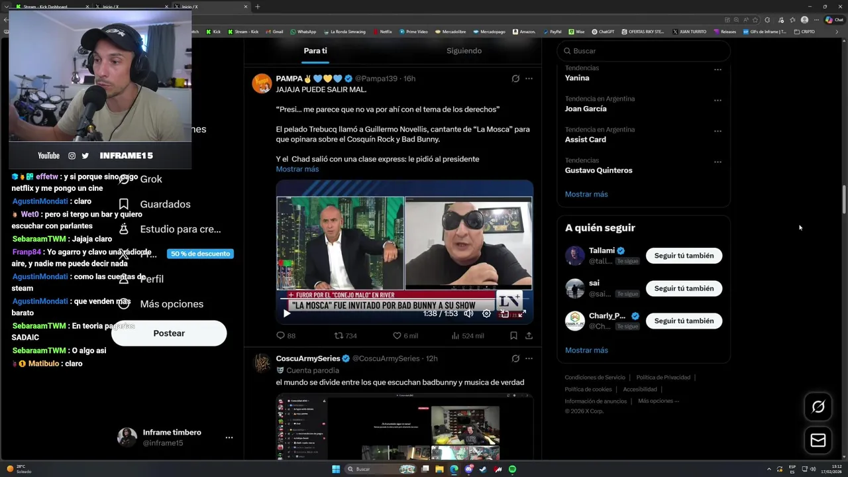Show more trends via Mostrar más
The height and width of the screenshot is (477, 848).
(x=586, y=194)
